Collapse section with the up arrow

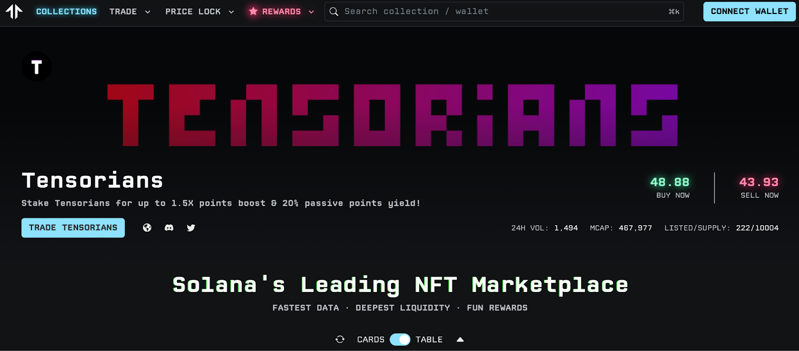pos(460,340)
